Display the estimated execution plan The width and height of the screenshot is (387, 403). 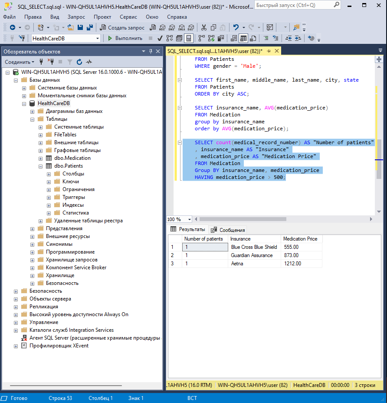click(170, 38)
